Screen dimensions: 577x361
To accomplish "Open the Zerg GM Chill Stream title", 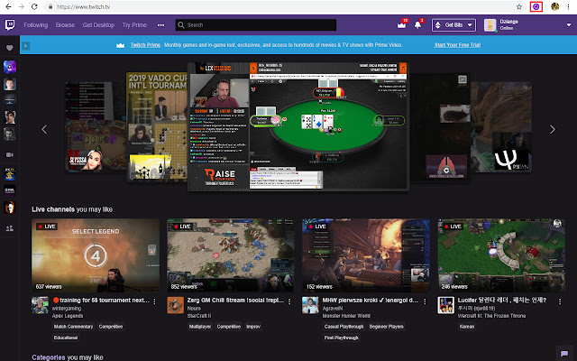I will [x=235, y=301].
